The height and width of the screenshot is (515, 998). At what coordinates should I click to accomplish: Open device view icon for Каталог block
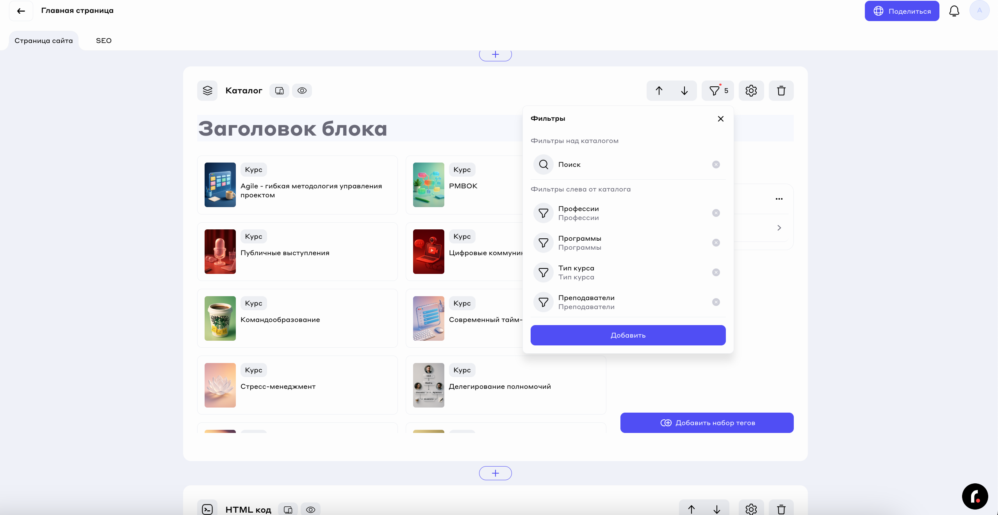click(280, 91)
